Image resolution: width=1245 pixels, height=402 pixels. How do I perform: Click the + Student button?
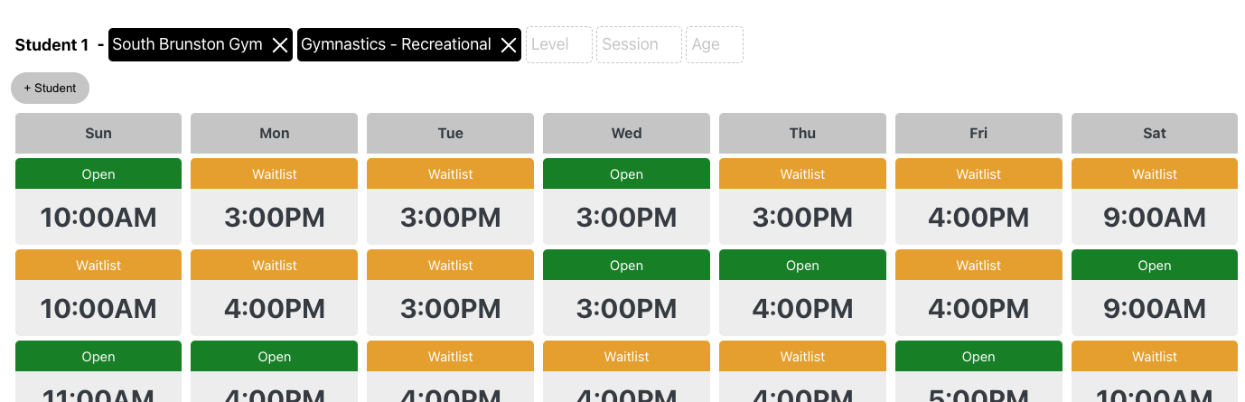(x=50, y=88)
